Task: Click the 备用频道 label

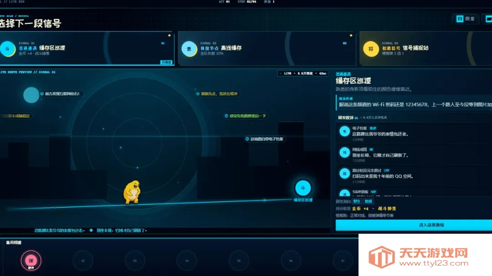Action: coord(14,242)
